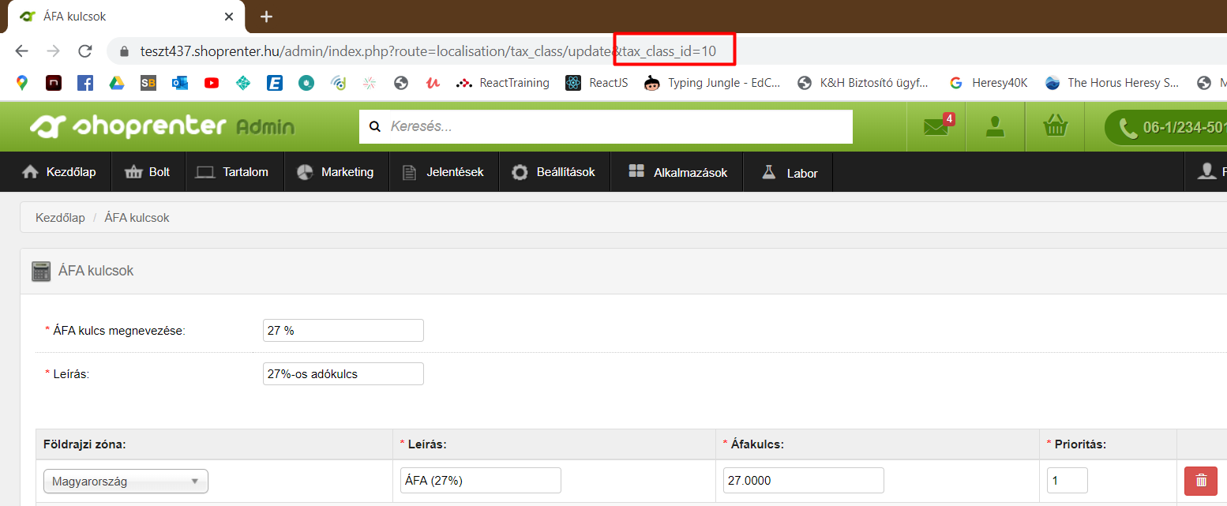Click the ÁFA kulcs megnevezése field
This screenshot has width=1227, height=506.
[x=343, y=331]
